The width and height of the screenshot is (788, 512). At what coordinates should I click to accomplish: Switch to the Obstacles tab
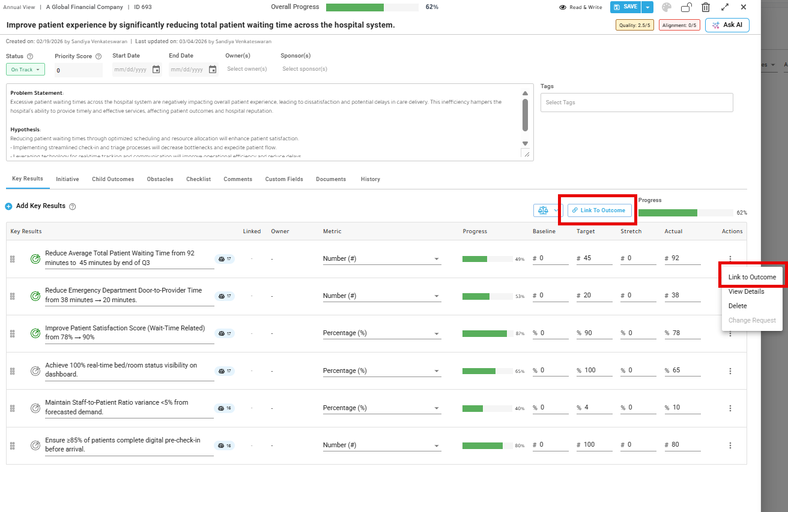coord(160,179)
